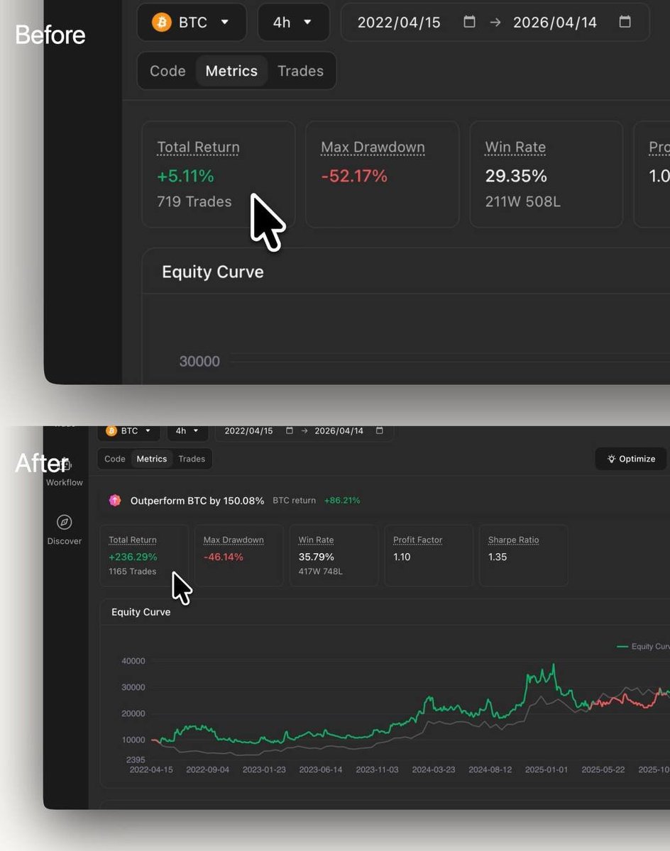Open Discover via the compass icon in the sidebar
670x851 pixels.
(x=64, y=522)
